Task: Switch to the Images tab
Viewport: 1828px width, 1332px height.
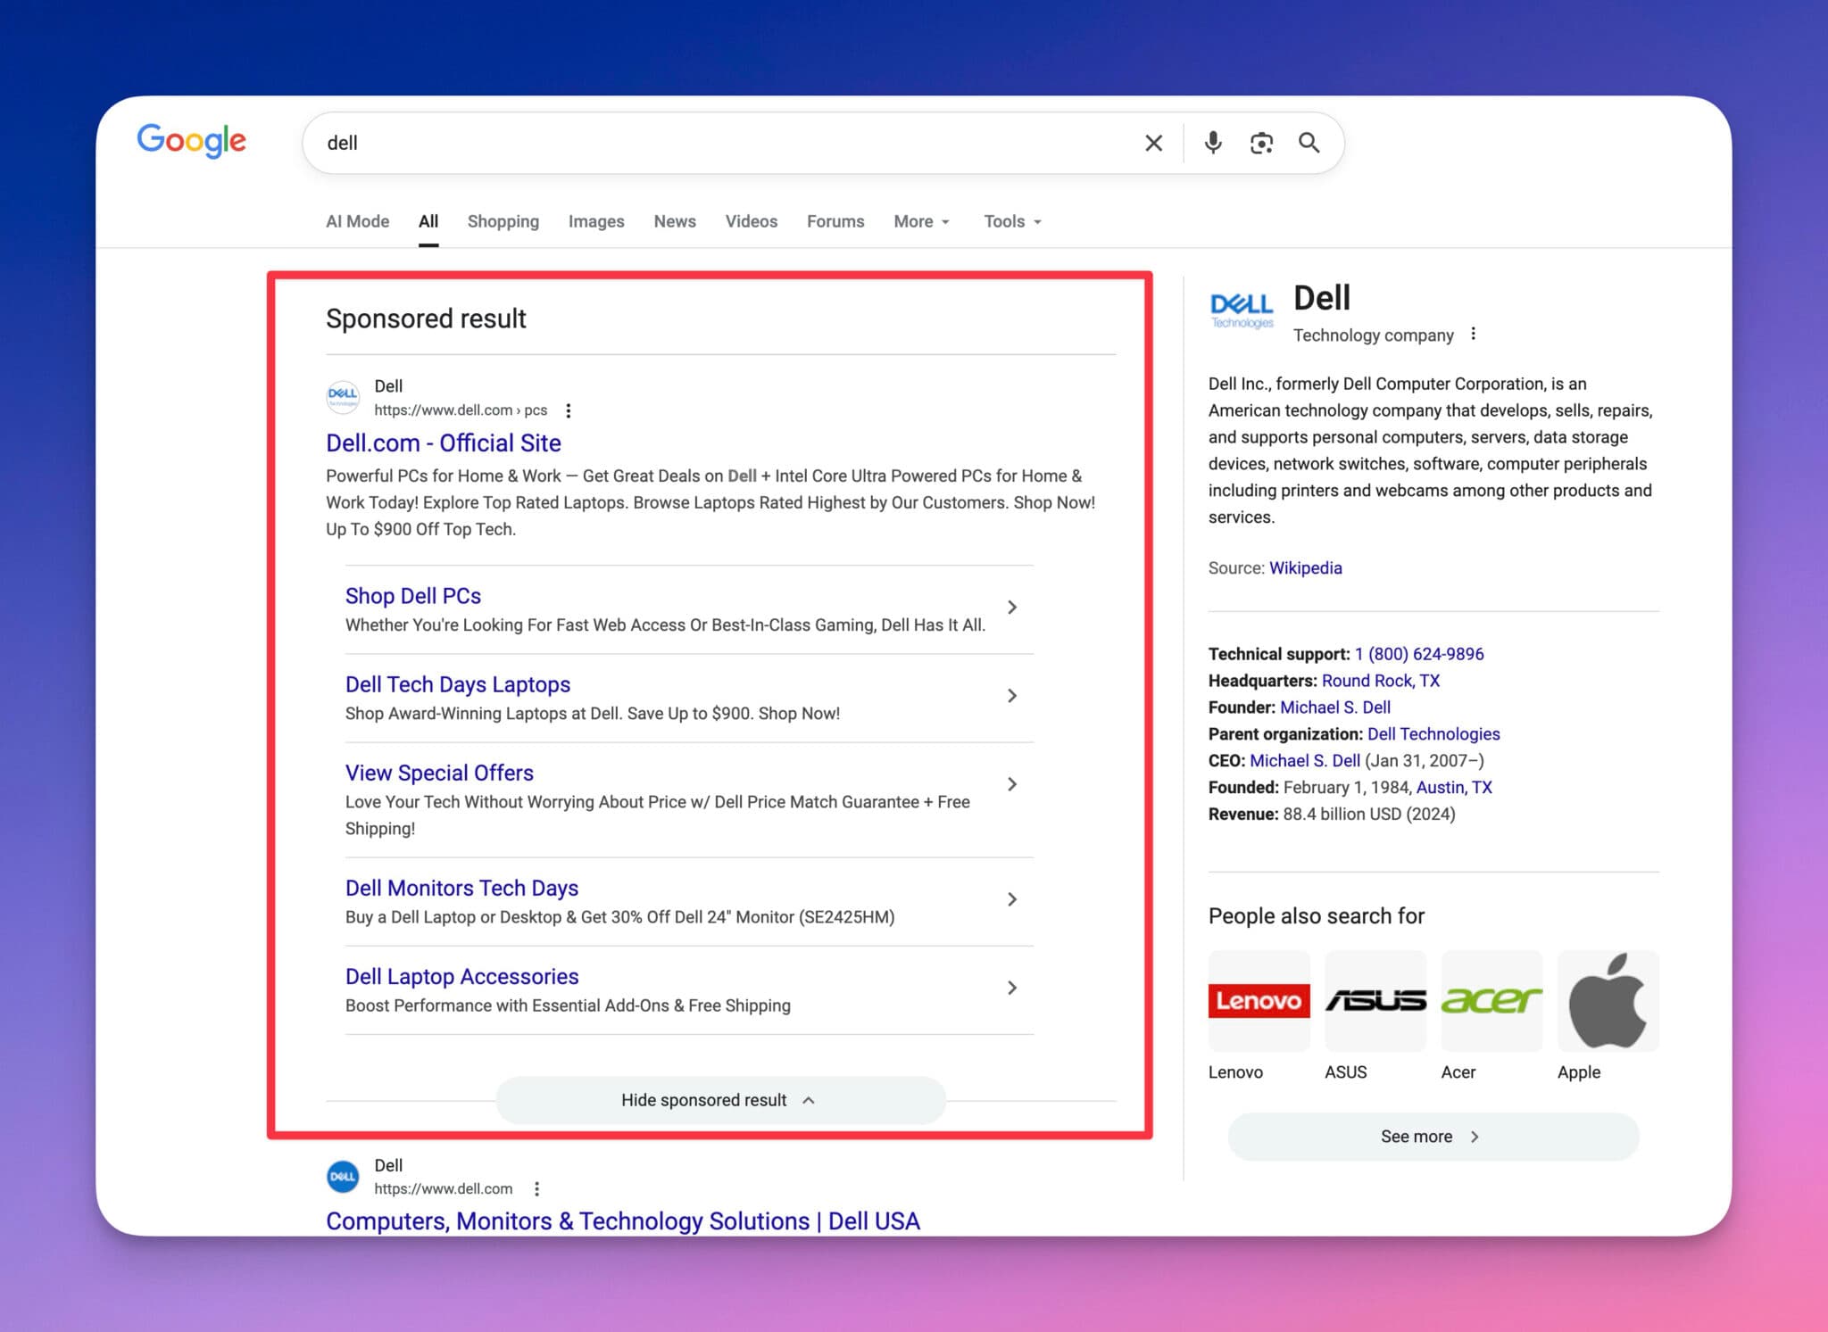Action: [x=595, y=221]
